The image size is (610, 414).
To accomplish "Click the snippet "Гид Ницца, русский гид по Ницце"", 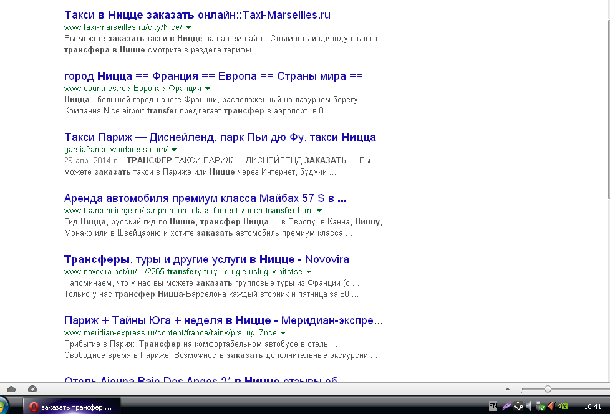I will pyautogui.click(x=223, y=227).
